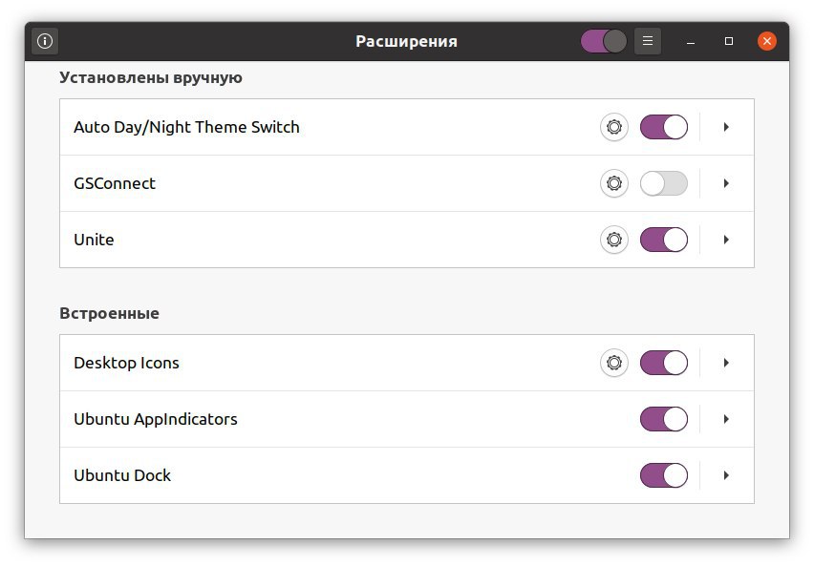The image size is (814, 566).
Task: Expand the GSConnect row arrow
Action: 726,183
